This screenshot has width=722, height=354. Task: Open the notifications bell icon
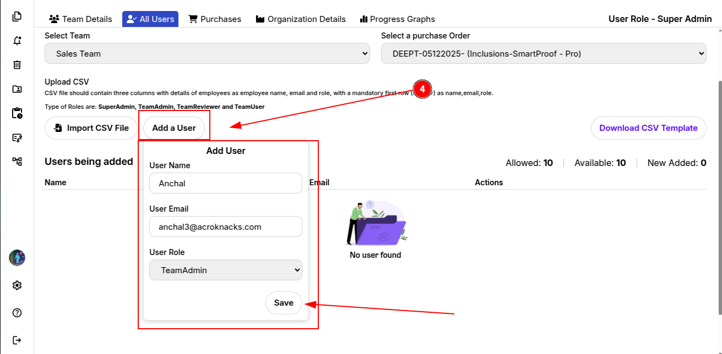point(17,41)
